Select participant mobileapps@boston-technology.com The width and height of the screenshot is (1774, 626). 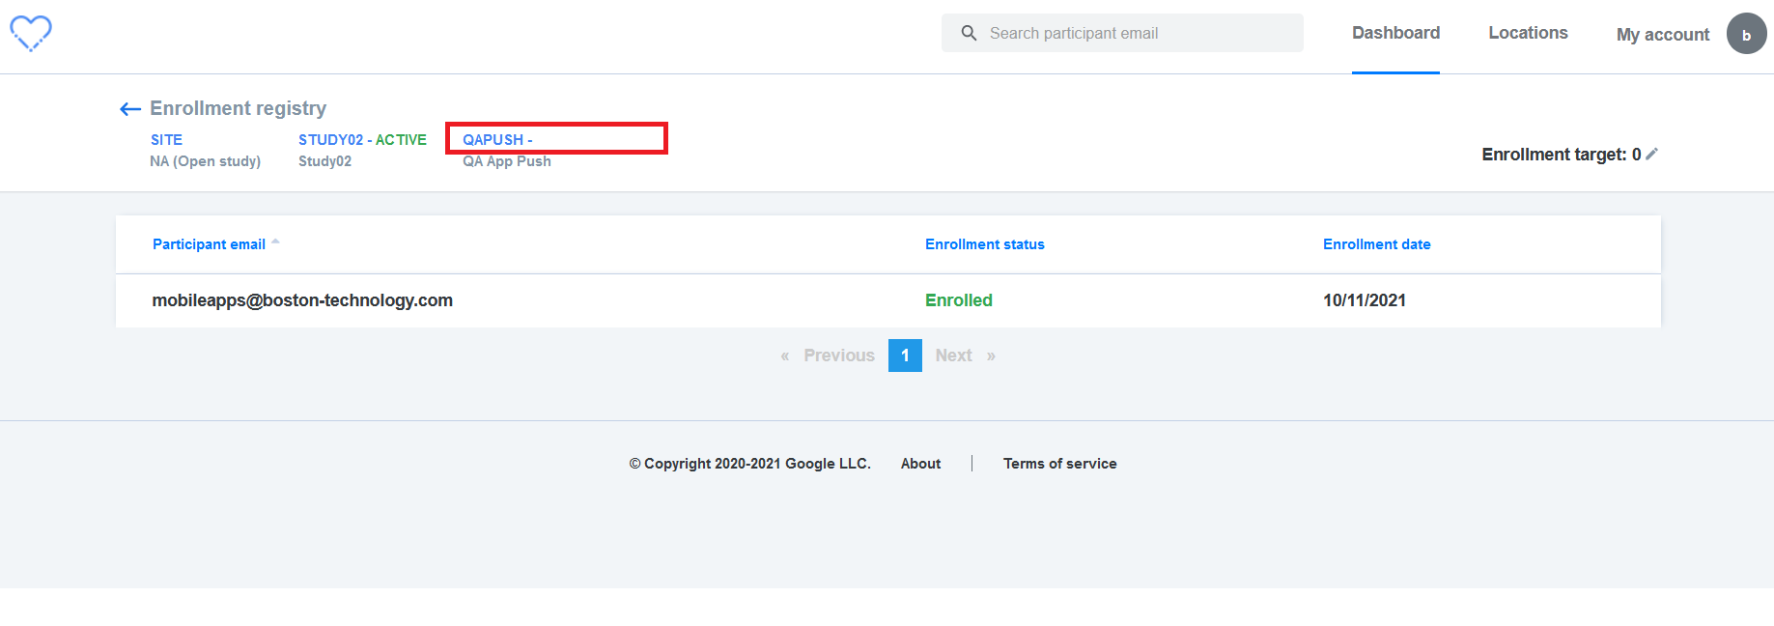(x=302, y=300)
